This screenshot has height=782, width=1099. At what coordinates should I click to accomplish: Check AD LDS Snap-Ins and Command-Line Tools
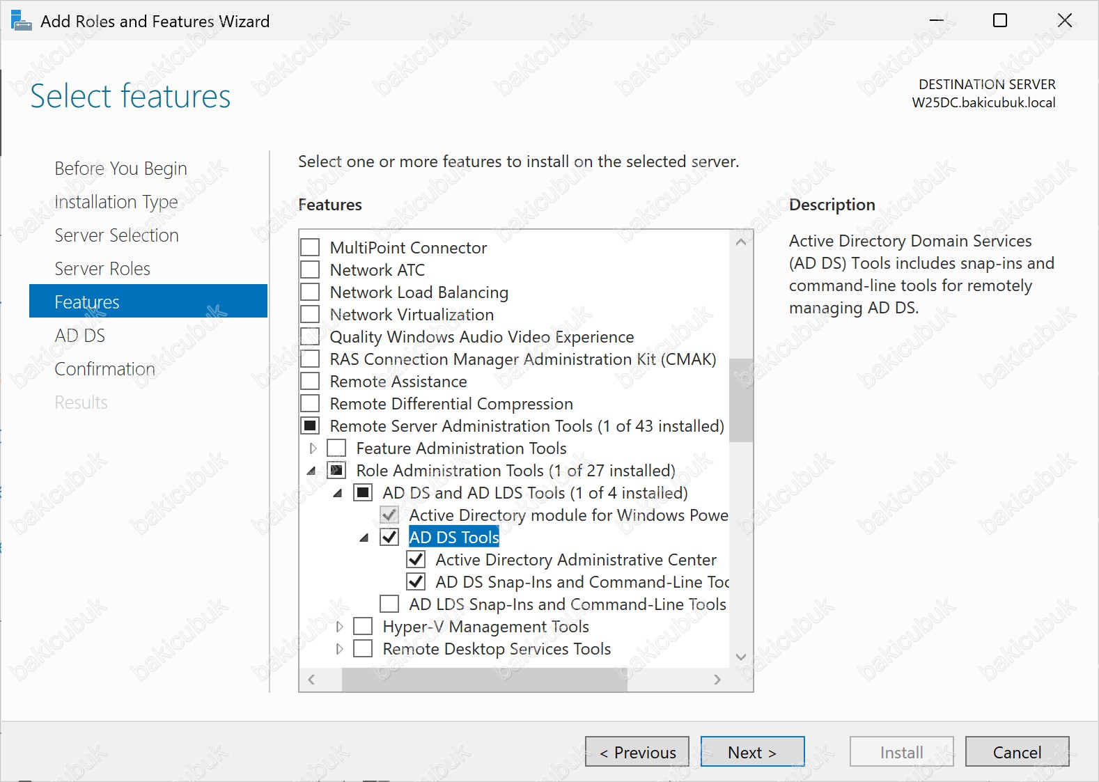click(x=389, y=604)
